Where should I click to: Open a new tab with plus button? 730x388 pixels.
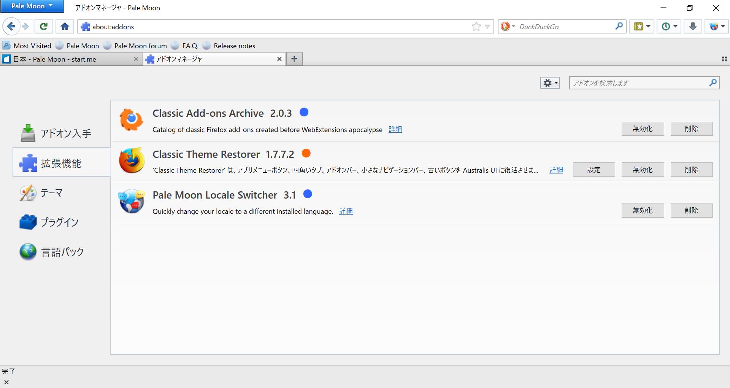(294, 59)
